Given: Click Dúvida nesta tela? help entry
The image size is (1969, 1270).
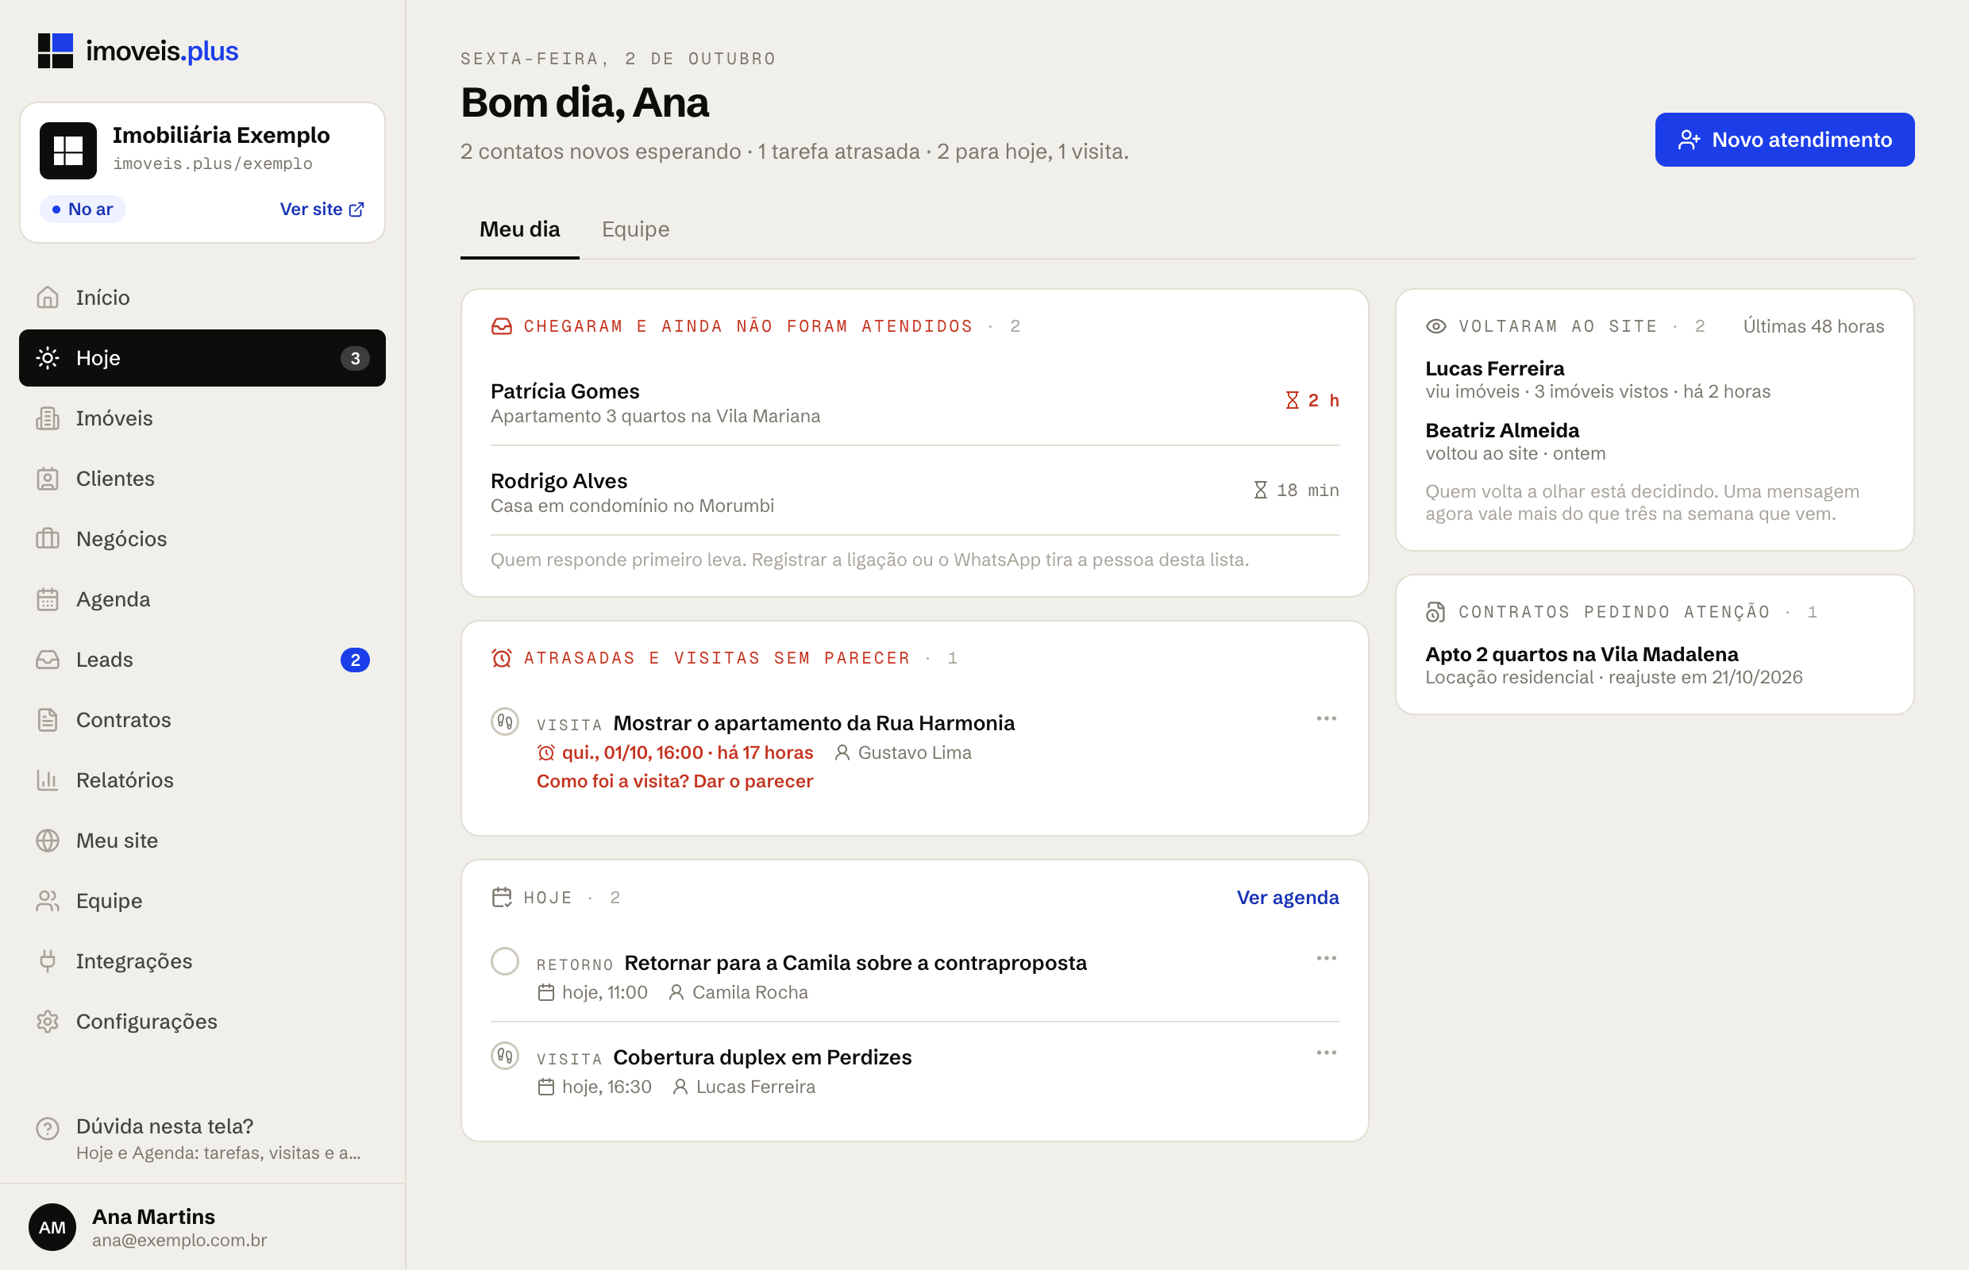Looking at the screenshot, I should pos(202,1139).
